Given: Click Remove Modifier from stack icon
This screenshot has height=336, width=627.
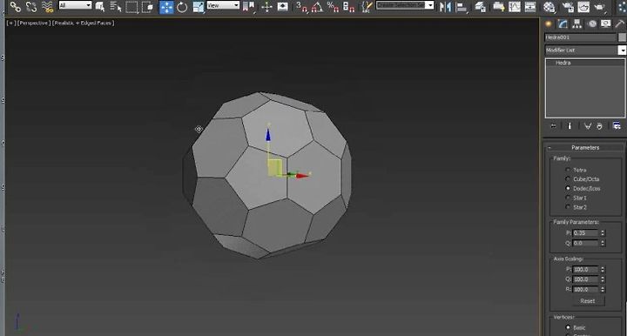Looking at the screenshot, I should (x=599, y=126).
